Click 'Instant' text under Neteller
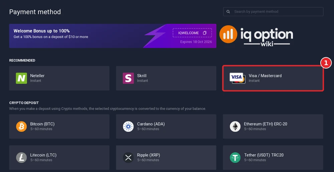The width and height of the screenshot is (334, 172). [36, 81]
